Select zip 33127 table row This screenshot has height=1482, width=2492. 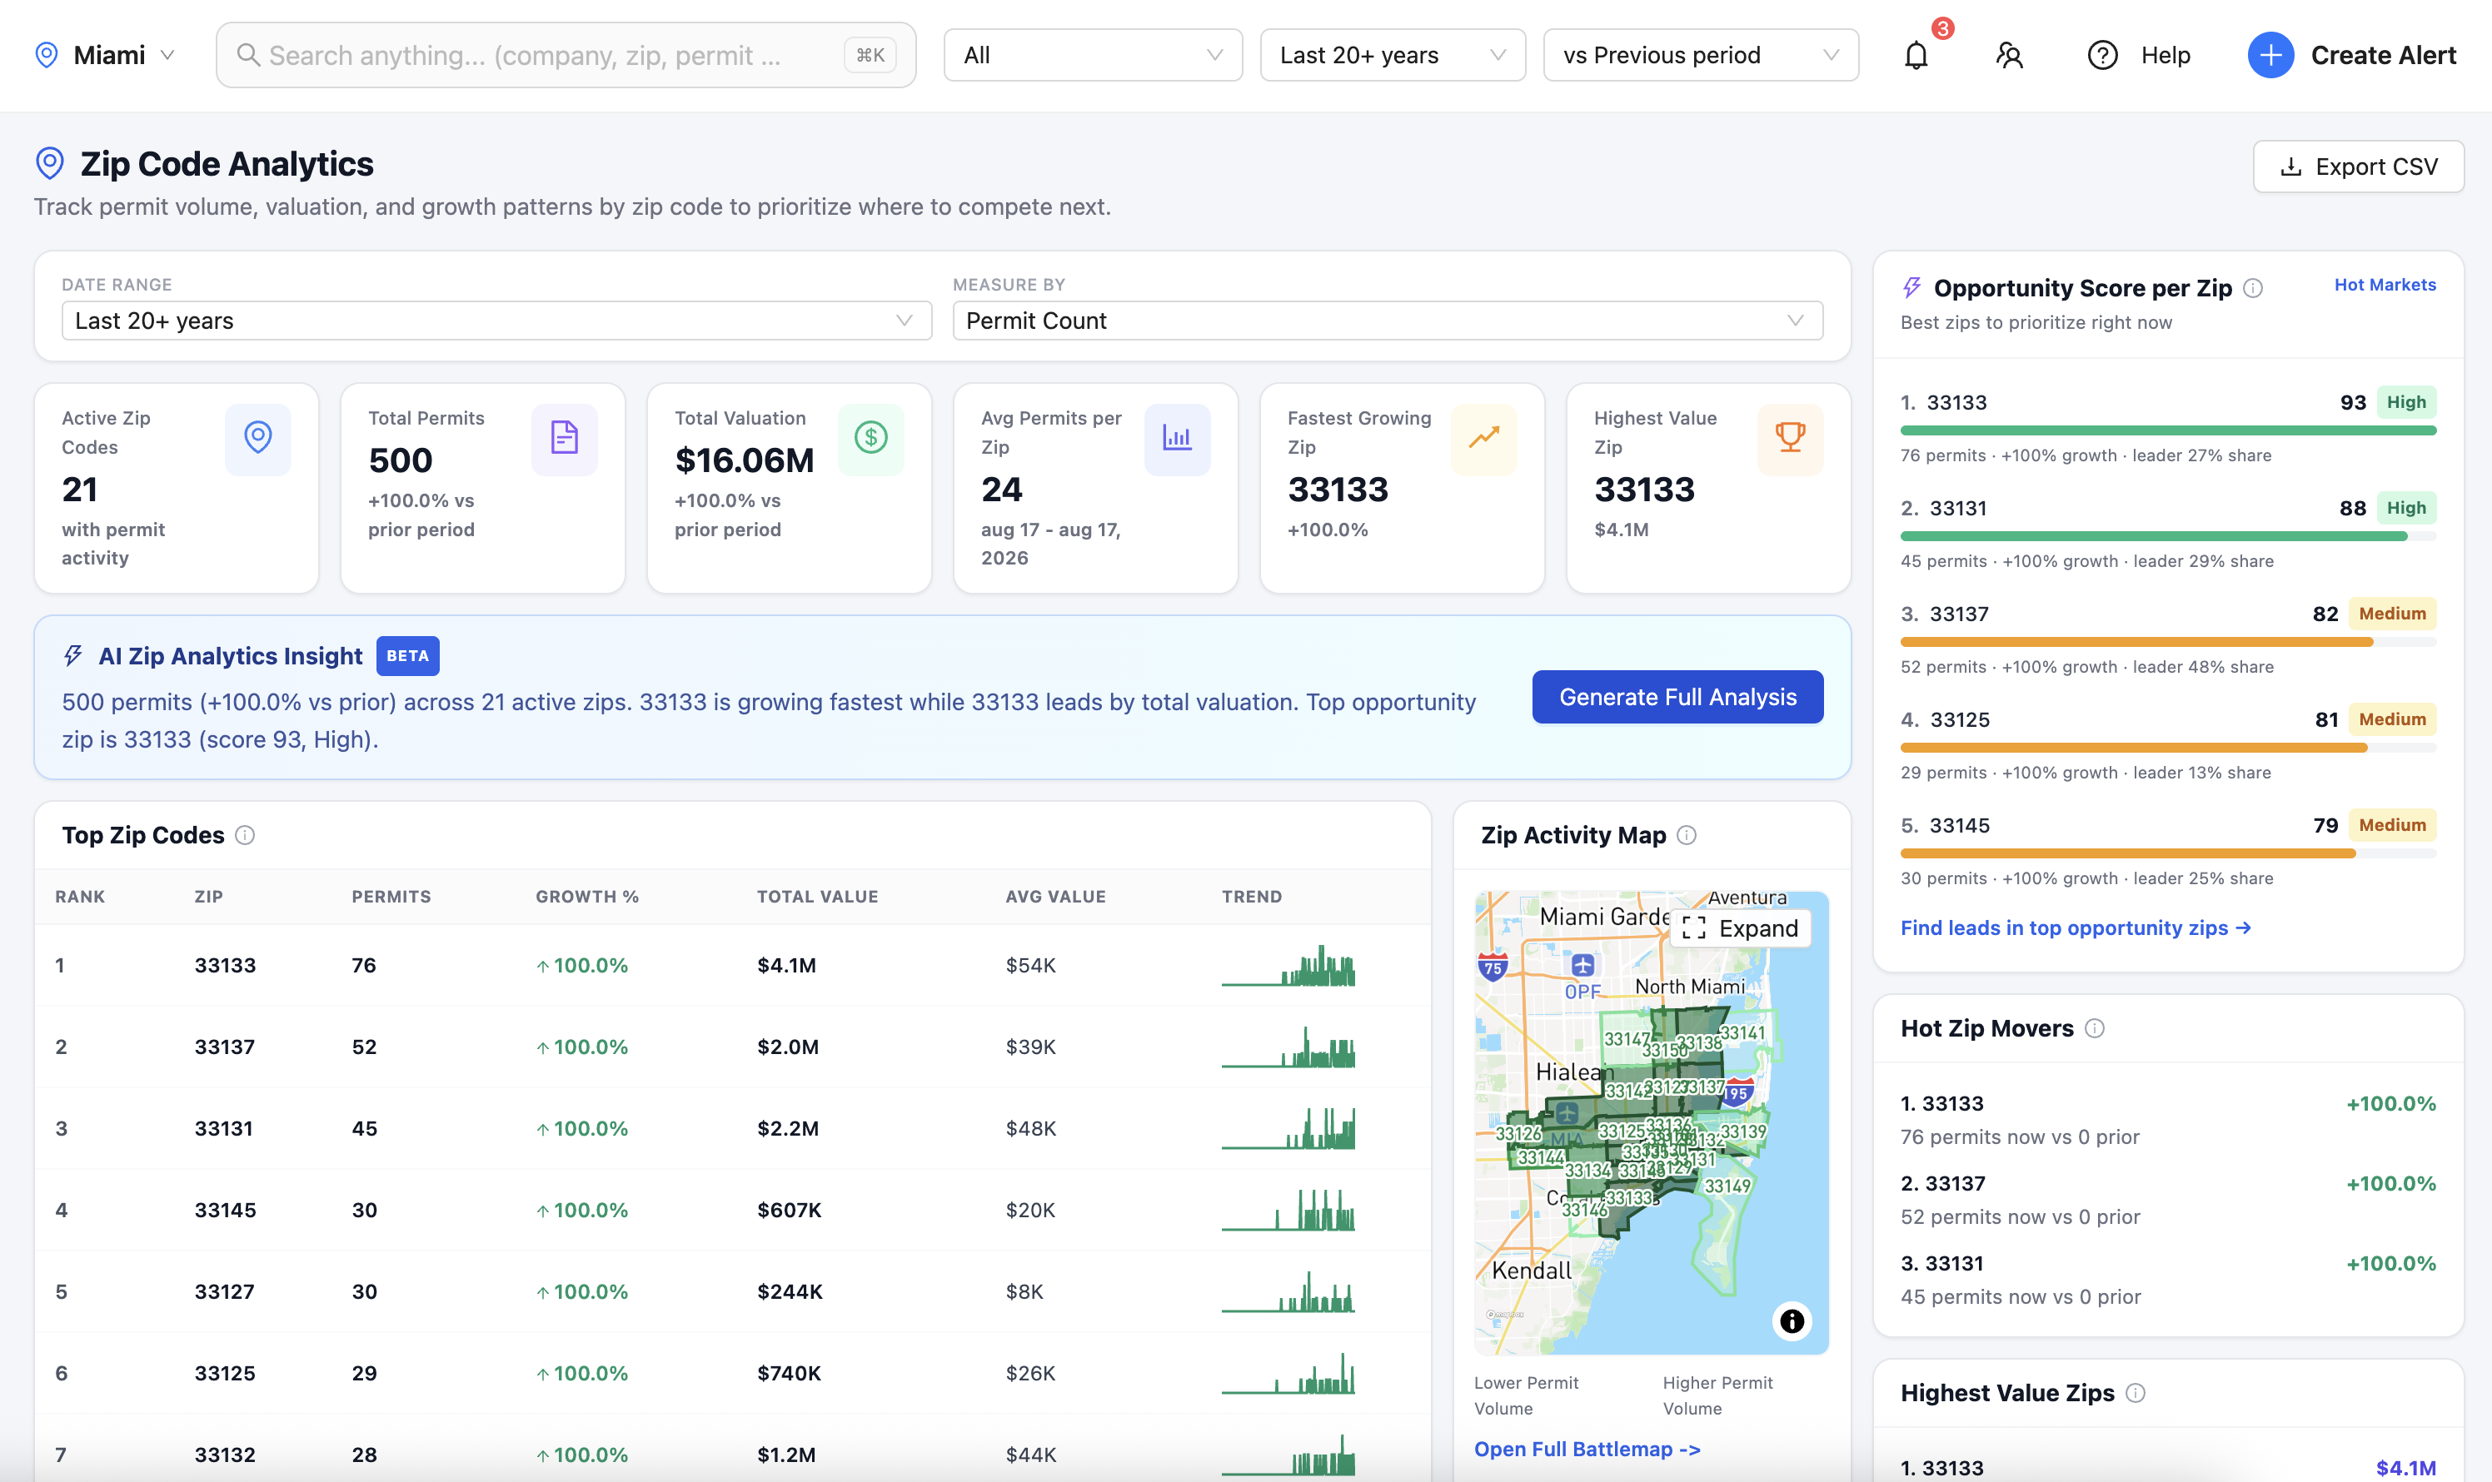pyautogui.click(x=732, y=1291)
